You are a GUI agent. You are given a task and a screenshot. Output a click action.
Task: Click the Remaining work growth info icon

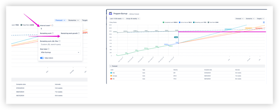(x=79, y=33)
